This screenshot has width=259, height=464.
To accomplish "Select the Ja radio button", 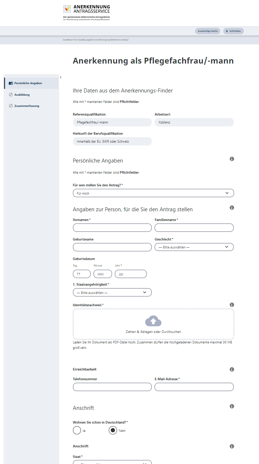I will (77, 430).
